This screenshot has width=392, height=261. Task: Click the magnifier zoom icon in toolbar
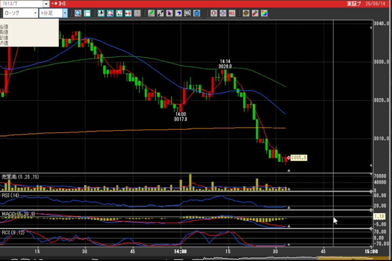[78, 13]
